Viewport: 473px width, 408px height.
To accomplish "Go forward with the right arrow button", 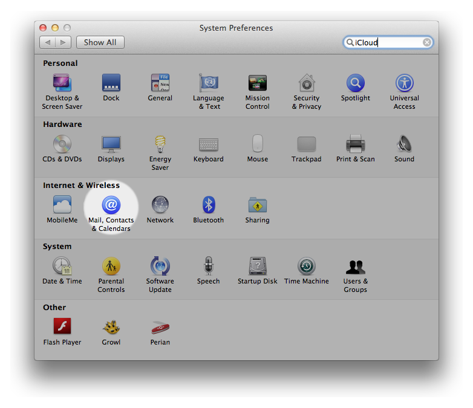I will [x=64, y=42].
